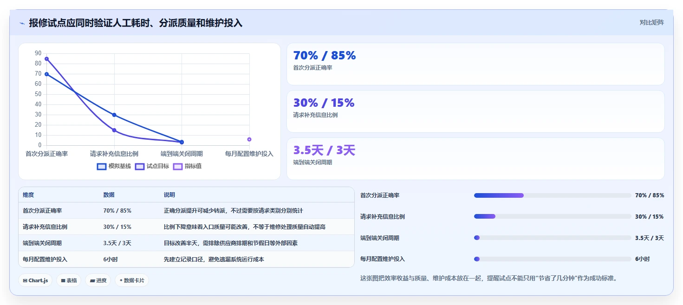The height and width of the screenshot is (305, 683).
Task: Select the 70% / 85% data card
Action: [x=475, y=64]
